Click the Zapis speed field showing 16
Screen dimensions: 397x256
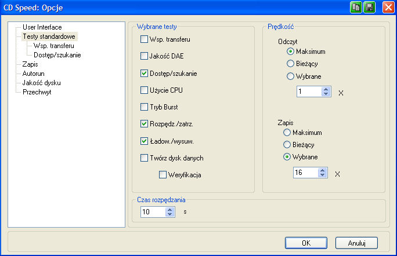tap(306, 173)
